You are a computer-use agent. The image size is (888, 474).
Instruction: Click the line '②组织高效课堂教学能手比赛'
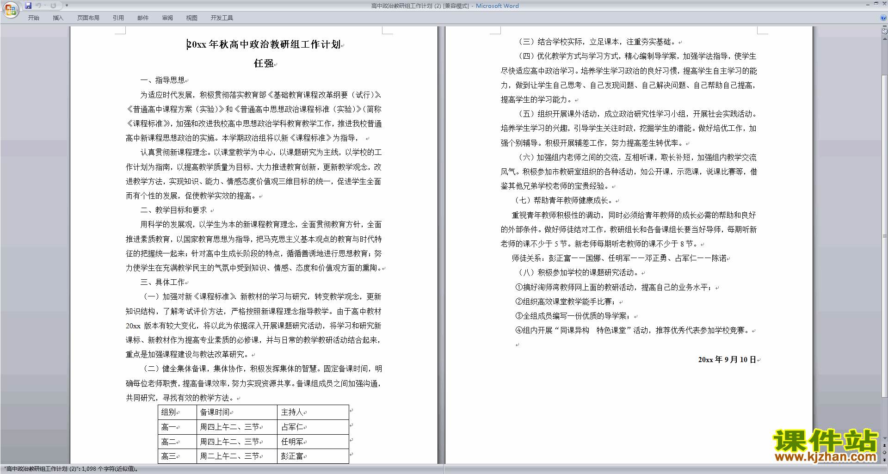click(565, 302)
